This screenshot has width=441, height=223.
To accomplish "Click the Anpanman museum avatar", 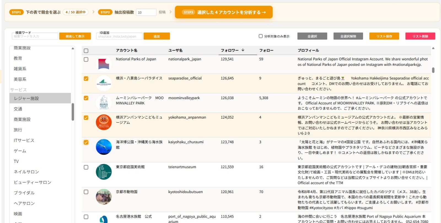I will coord(104,122).
